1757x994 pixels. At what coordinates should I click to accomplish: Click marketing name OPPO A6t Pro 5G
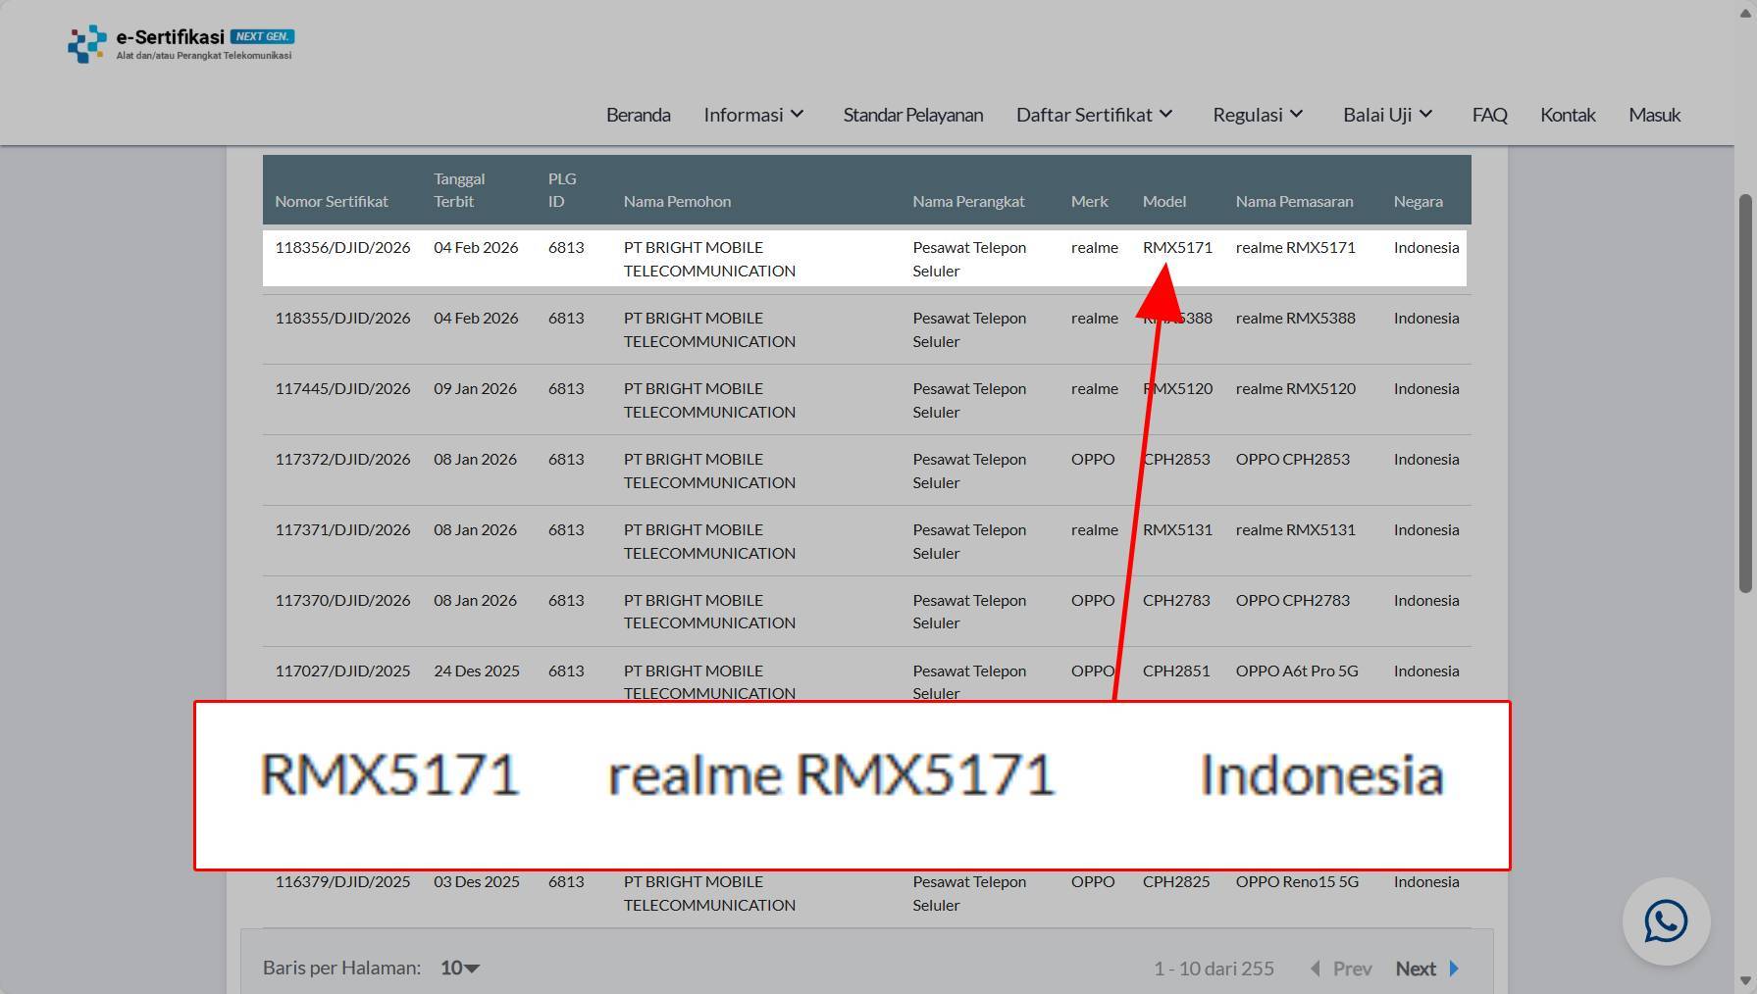[1297, 671]
